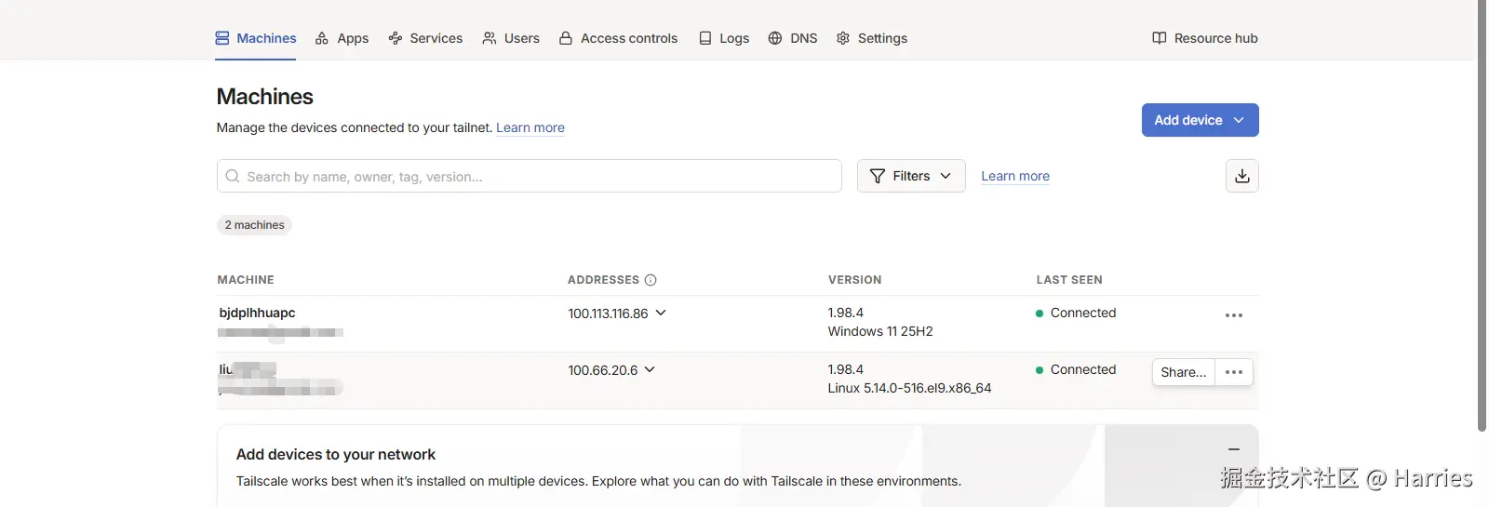The width and height of the screenshot is (1489, 507).
Task: Switch to the Apps tab
Action: click(x=342, y=38)
